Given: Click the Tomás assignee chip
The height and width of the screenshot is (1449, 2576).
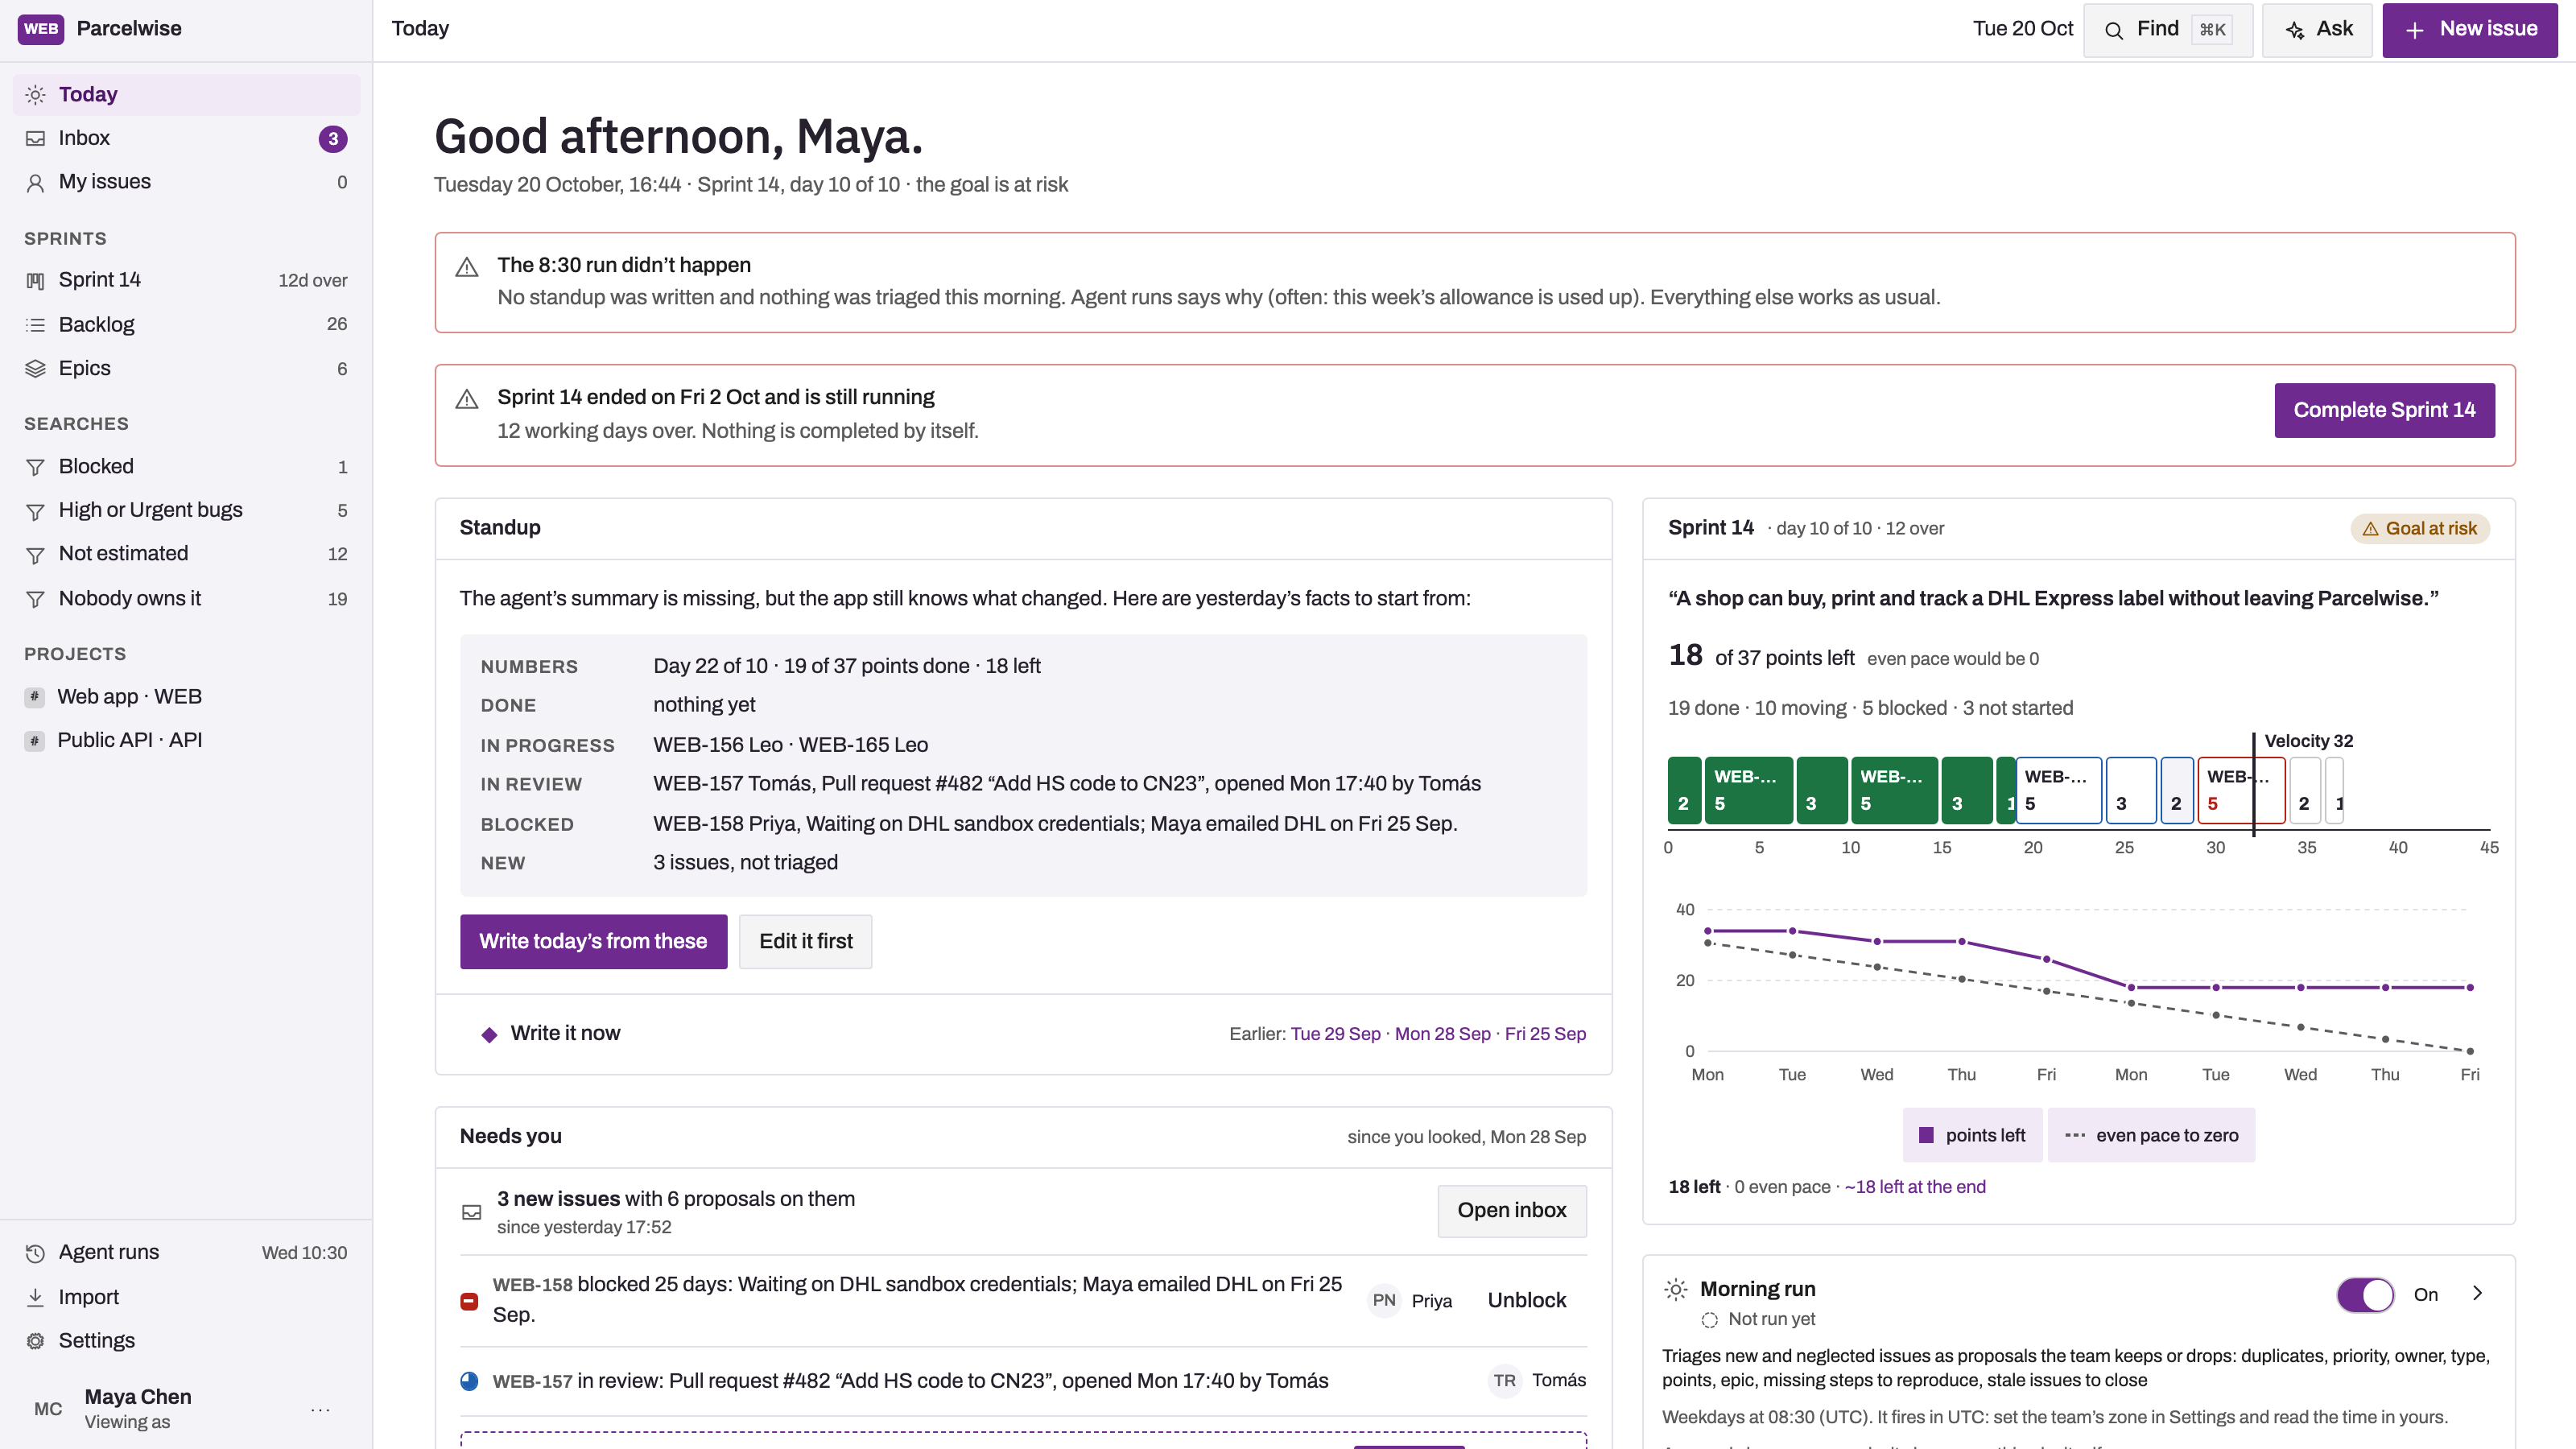Looking at the screenshot, I should coord(1537,1381).
